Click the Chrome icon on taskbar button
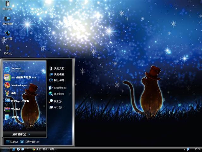Viewport: 202px width, 152px height. point(34,149)
